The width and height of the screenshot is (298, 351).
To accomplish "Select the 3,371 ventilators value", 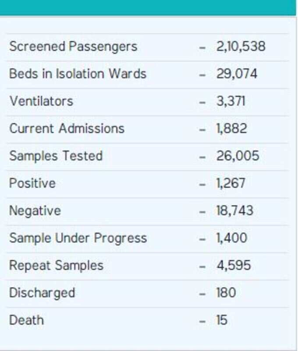I will pos(231,101).
